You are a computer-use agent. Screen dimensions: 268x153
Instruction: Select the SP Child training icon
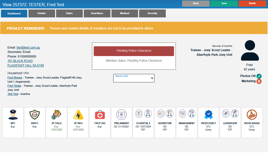56,115
